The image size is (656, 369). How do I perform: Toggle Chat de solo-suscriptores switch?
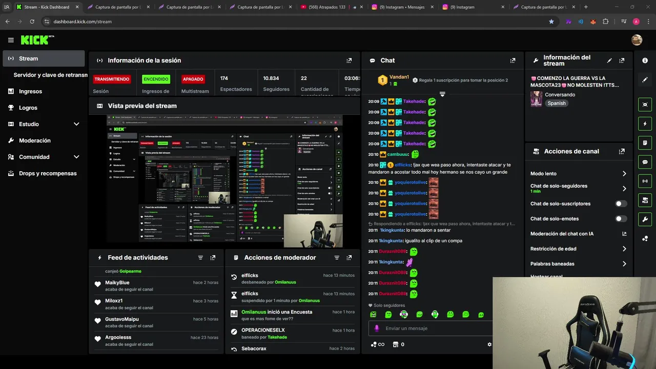coord(621,203)
